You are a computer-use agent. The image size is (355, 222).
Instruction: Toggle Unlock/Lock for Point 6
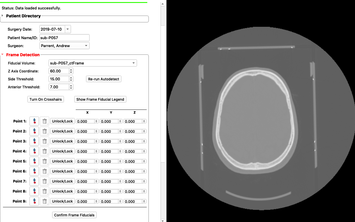62,171
